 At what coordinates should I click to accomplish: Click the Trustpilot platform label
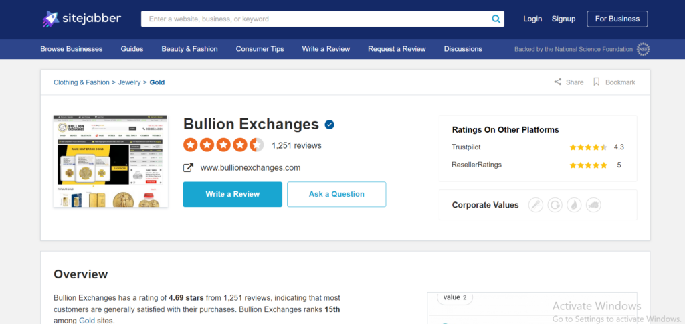pos(466,147)
